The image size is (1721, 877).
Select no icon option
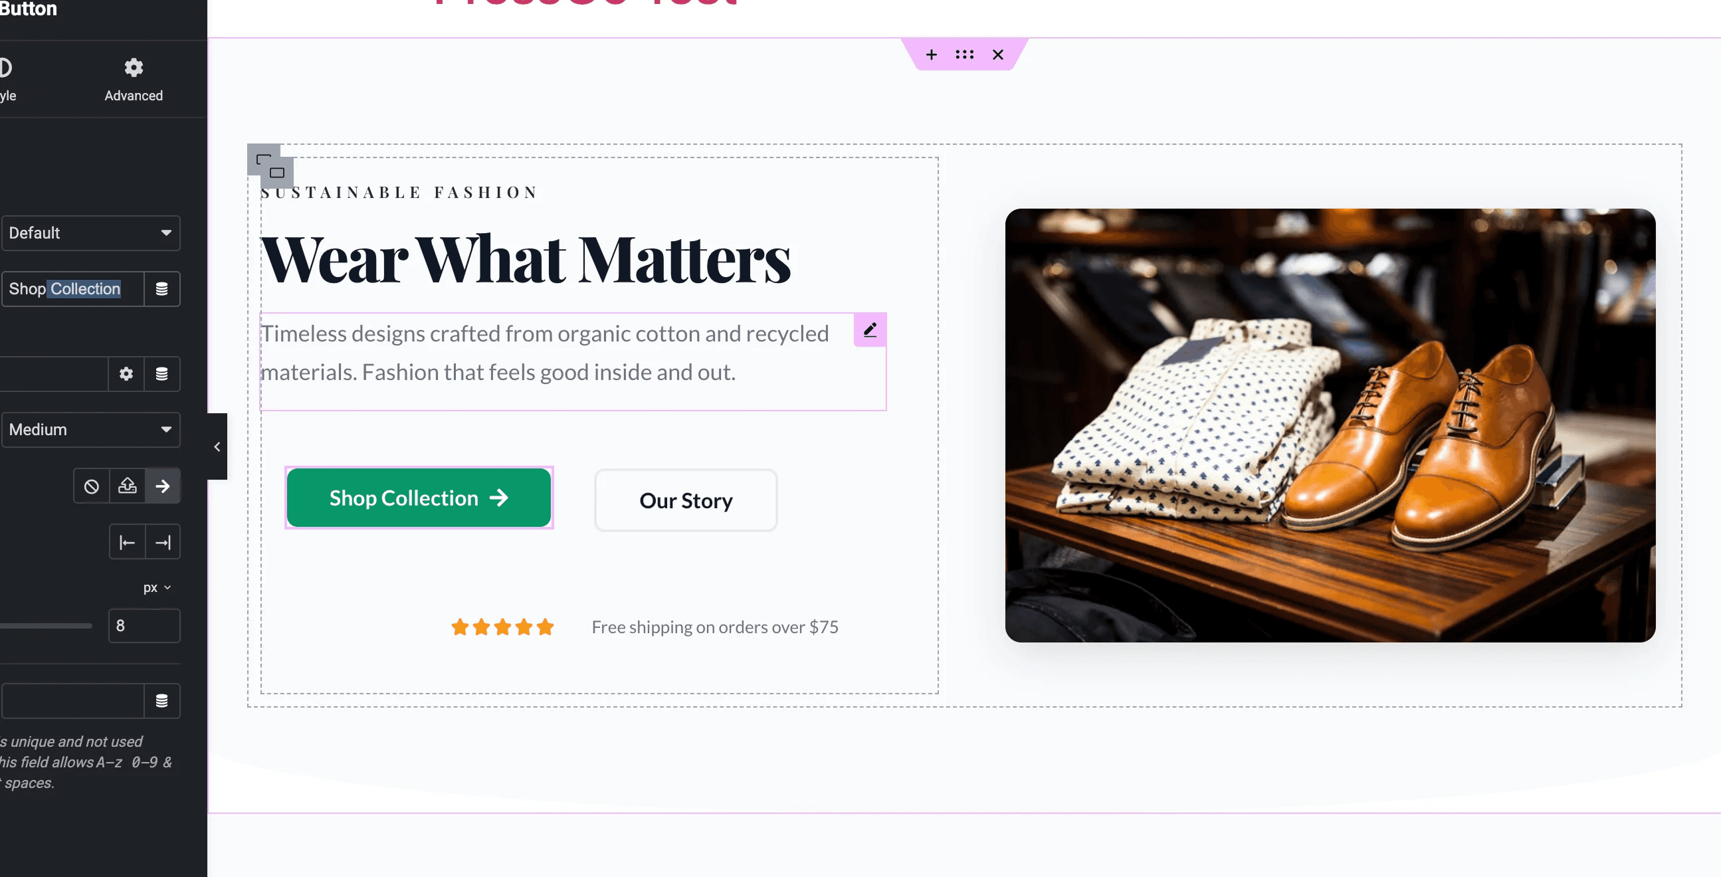pyautogui.click(x=92, y=486)
